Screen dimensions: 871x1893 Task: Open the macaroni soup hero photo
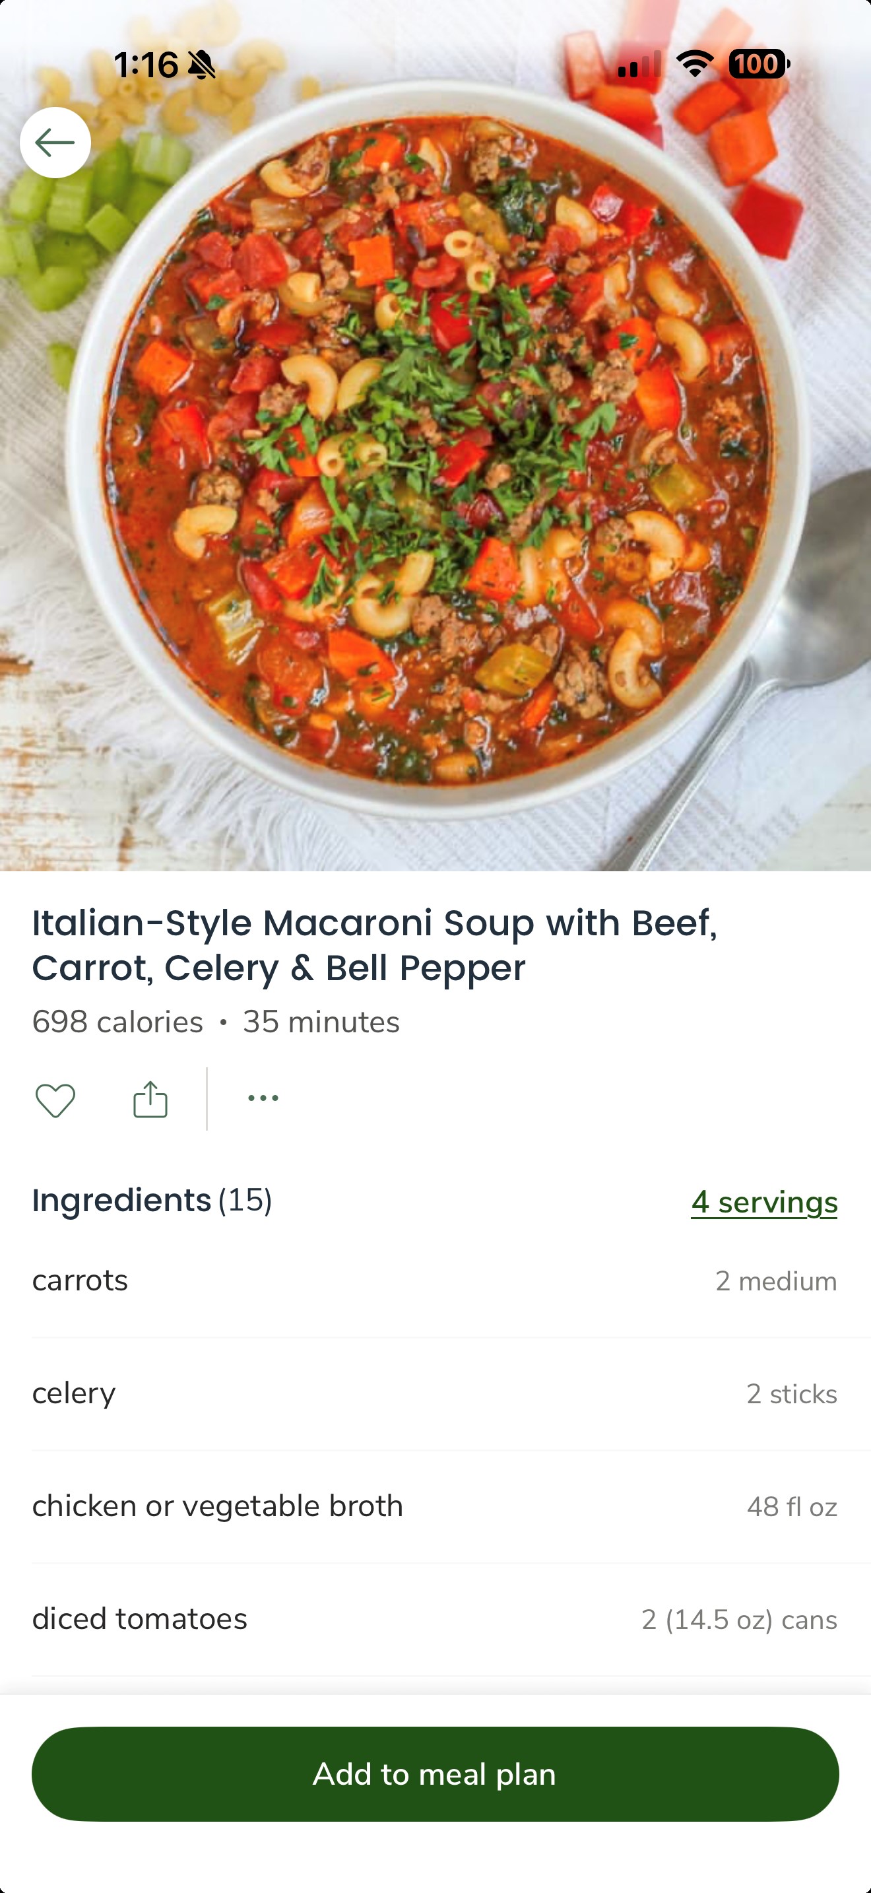435,471
